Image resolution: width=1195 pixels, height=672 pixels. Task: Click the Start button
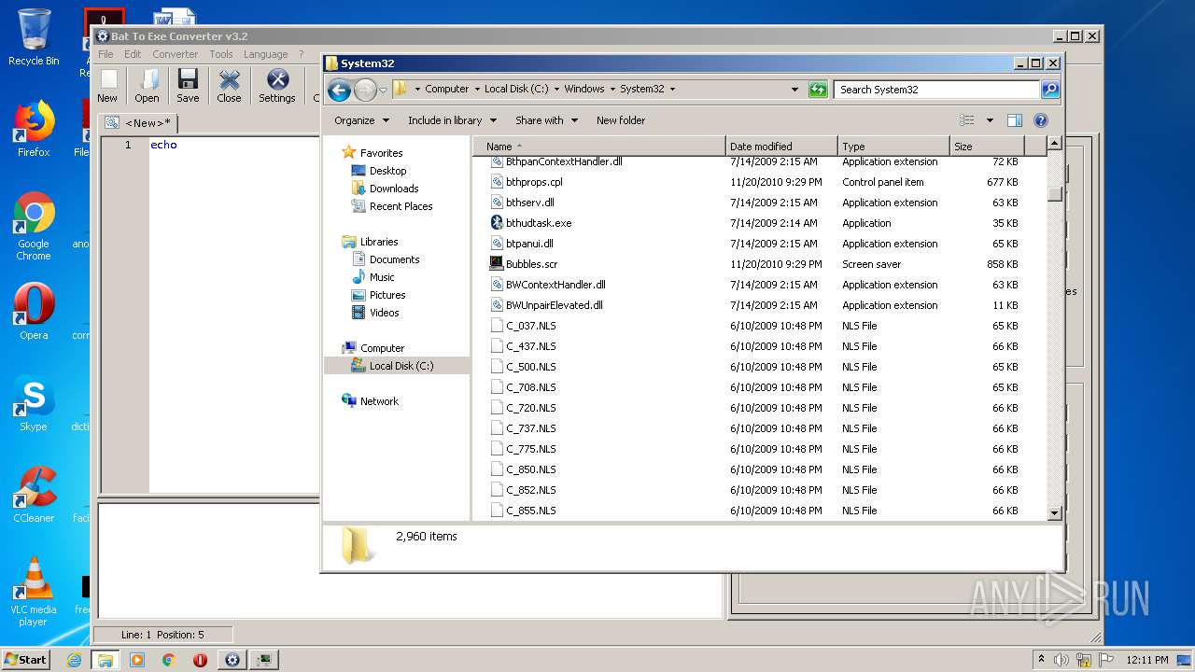26,659
